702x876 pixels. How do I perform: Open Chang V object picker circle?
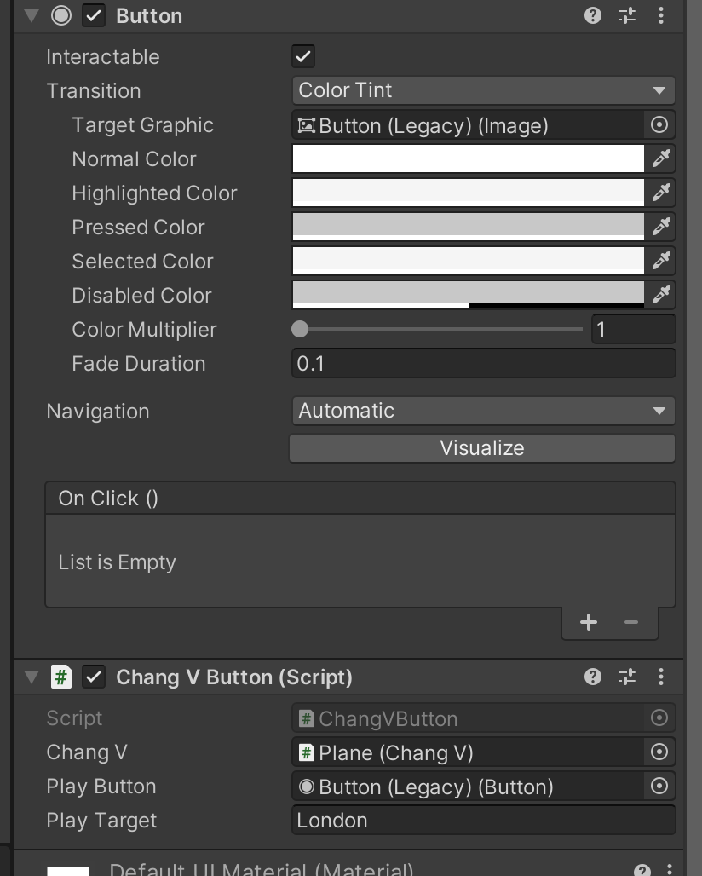click(x=659, y=752)
